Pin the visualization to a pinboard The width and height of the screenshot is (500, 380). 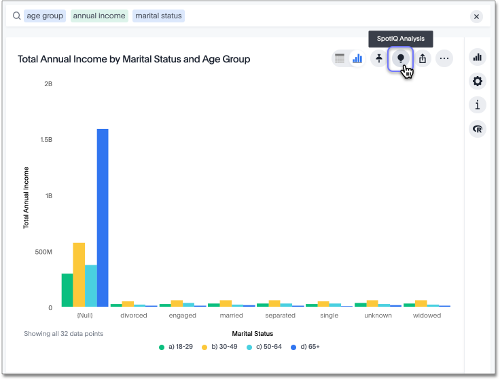click(x=379, y=59)
